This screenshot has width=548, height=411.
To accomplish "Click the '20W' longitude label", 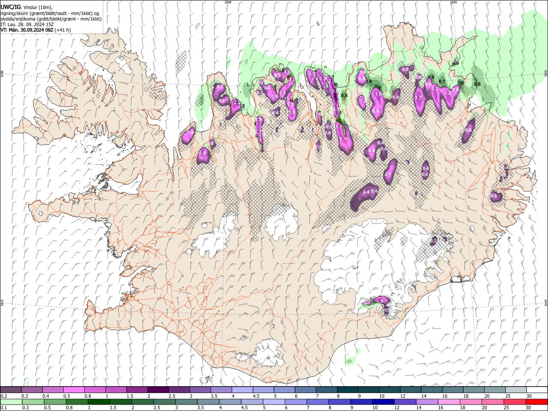I will pyautogui.click(x=228, y=2).
